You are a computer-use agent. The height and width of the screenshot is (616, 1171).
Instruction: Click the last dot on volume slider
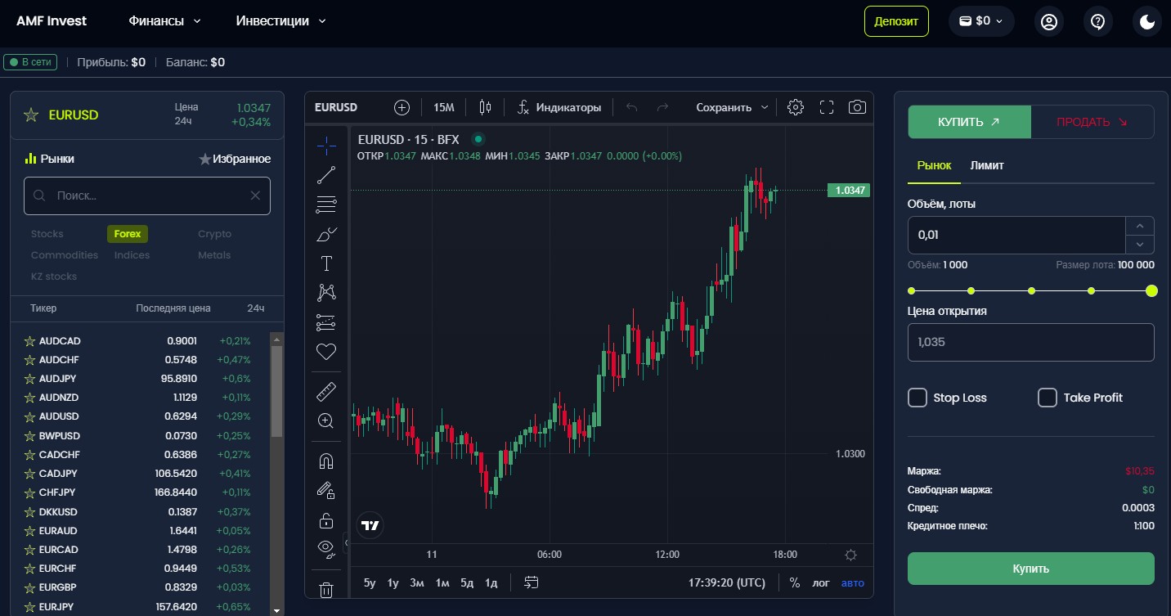point(1151,290)
